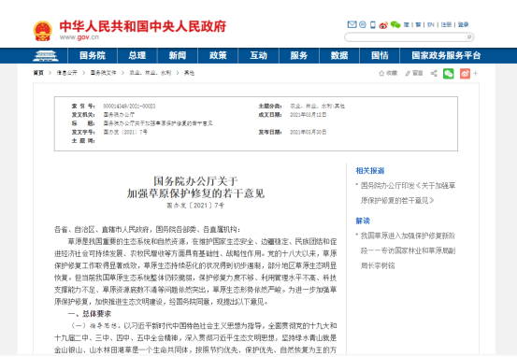Open the 服务 navigation menu
This screenshot has height=357, width=517.
tap(299, 55)
